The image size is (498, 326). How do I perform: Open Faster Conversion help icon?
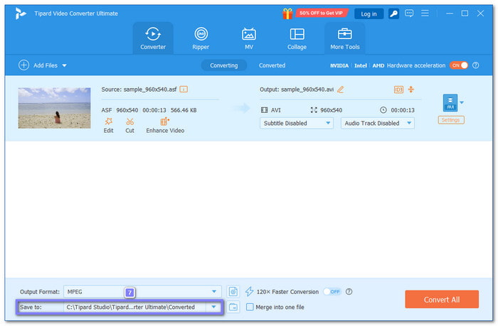point(349,291)
